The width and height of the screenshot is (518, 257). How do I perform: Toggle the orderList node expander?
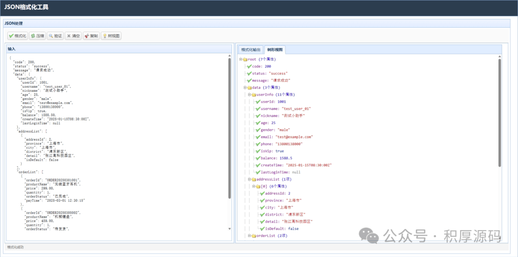tap(249, 236)
